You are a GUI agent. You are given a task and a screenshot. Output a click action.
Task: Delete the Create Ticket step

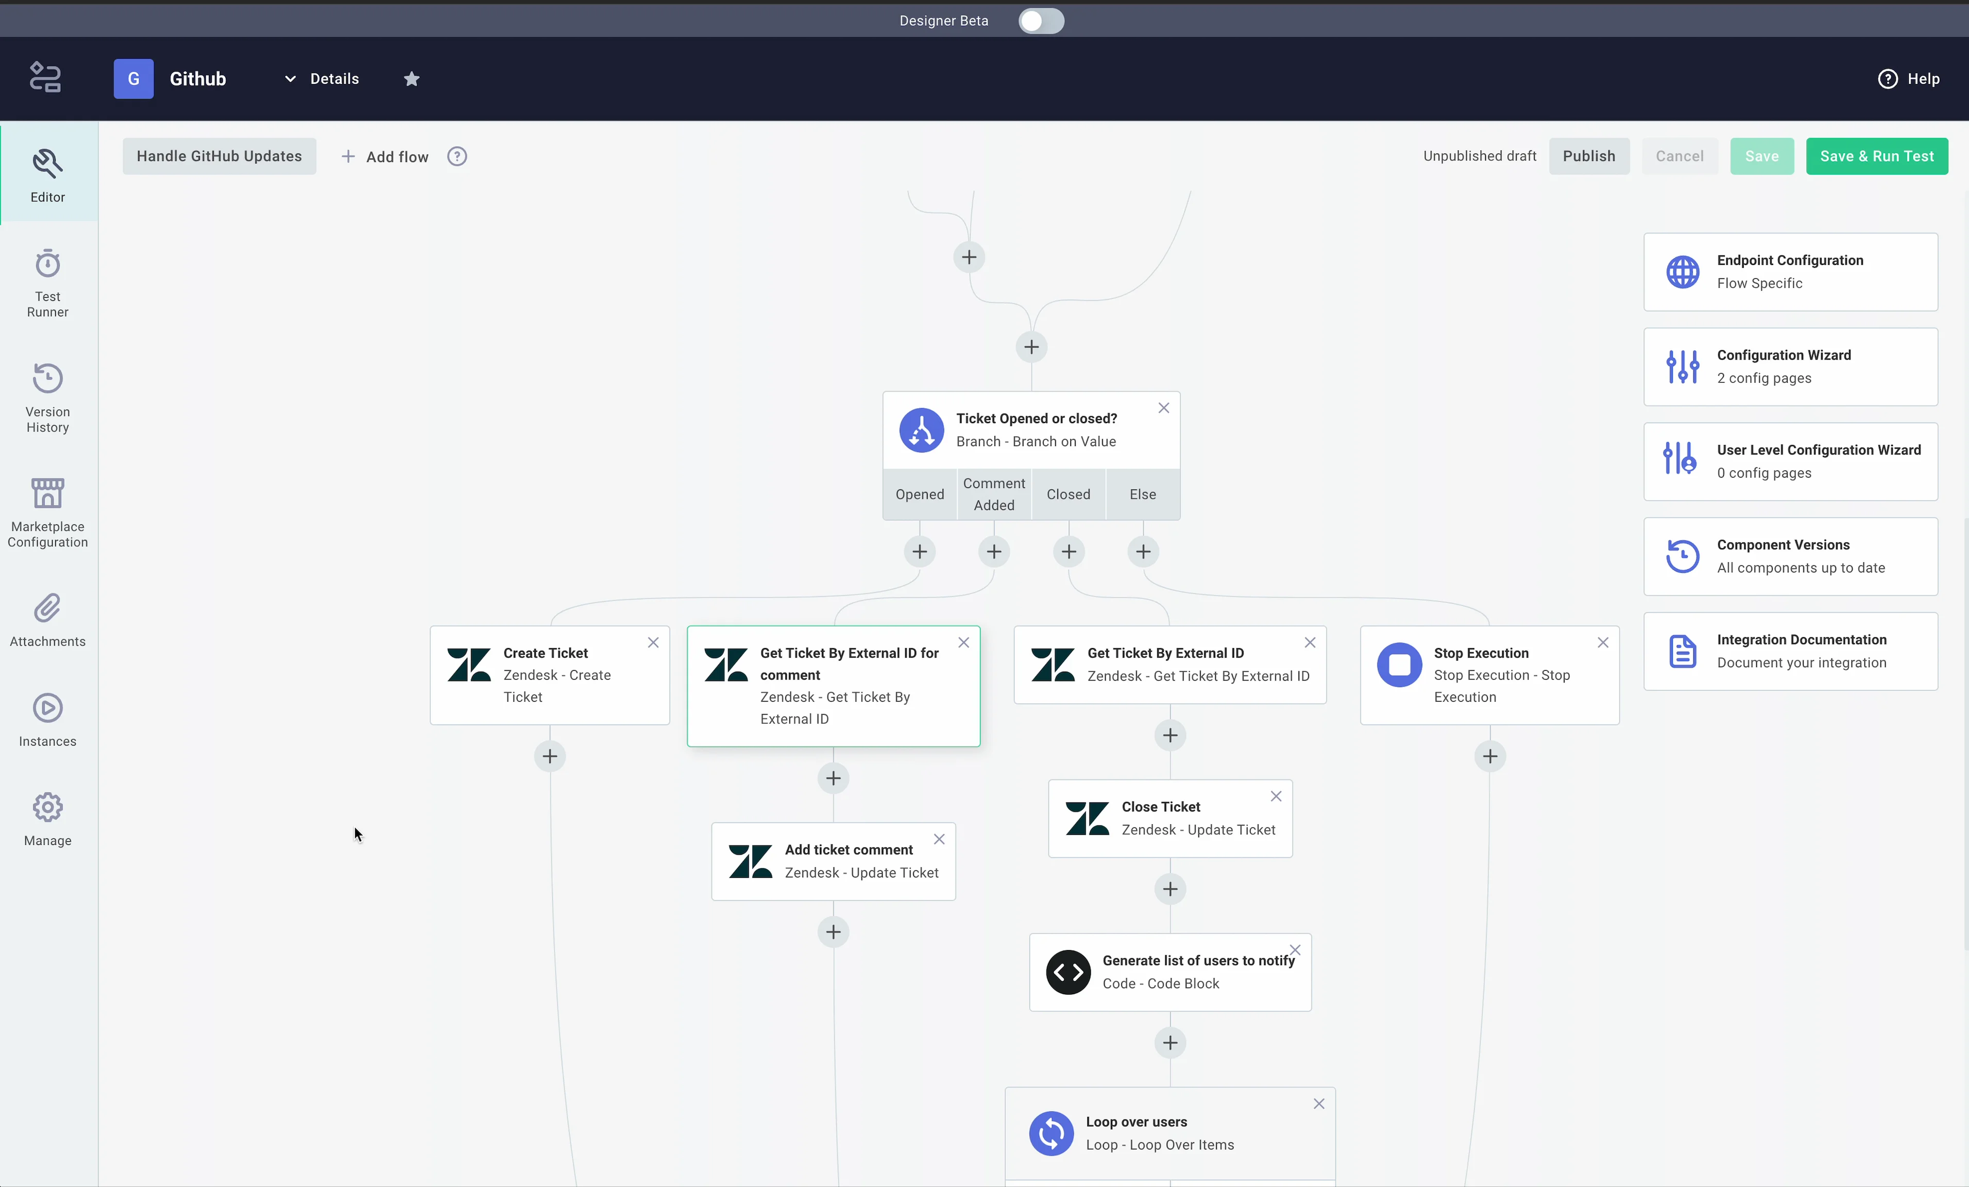653,642
